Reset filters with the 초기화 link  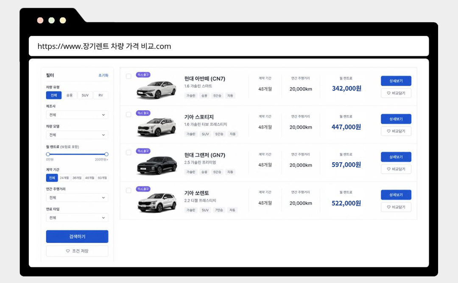[103, 75]
